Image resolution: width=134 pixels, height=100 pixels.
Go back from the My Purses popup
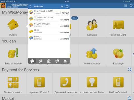[30, 6]
